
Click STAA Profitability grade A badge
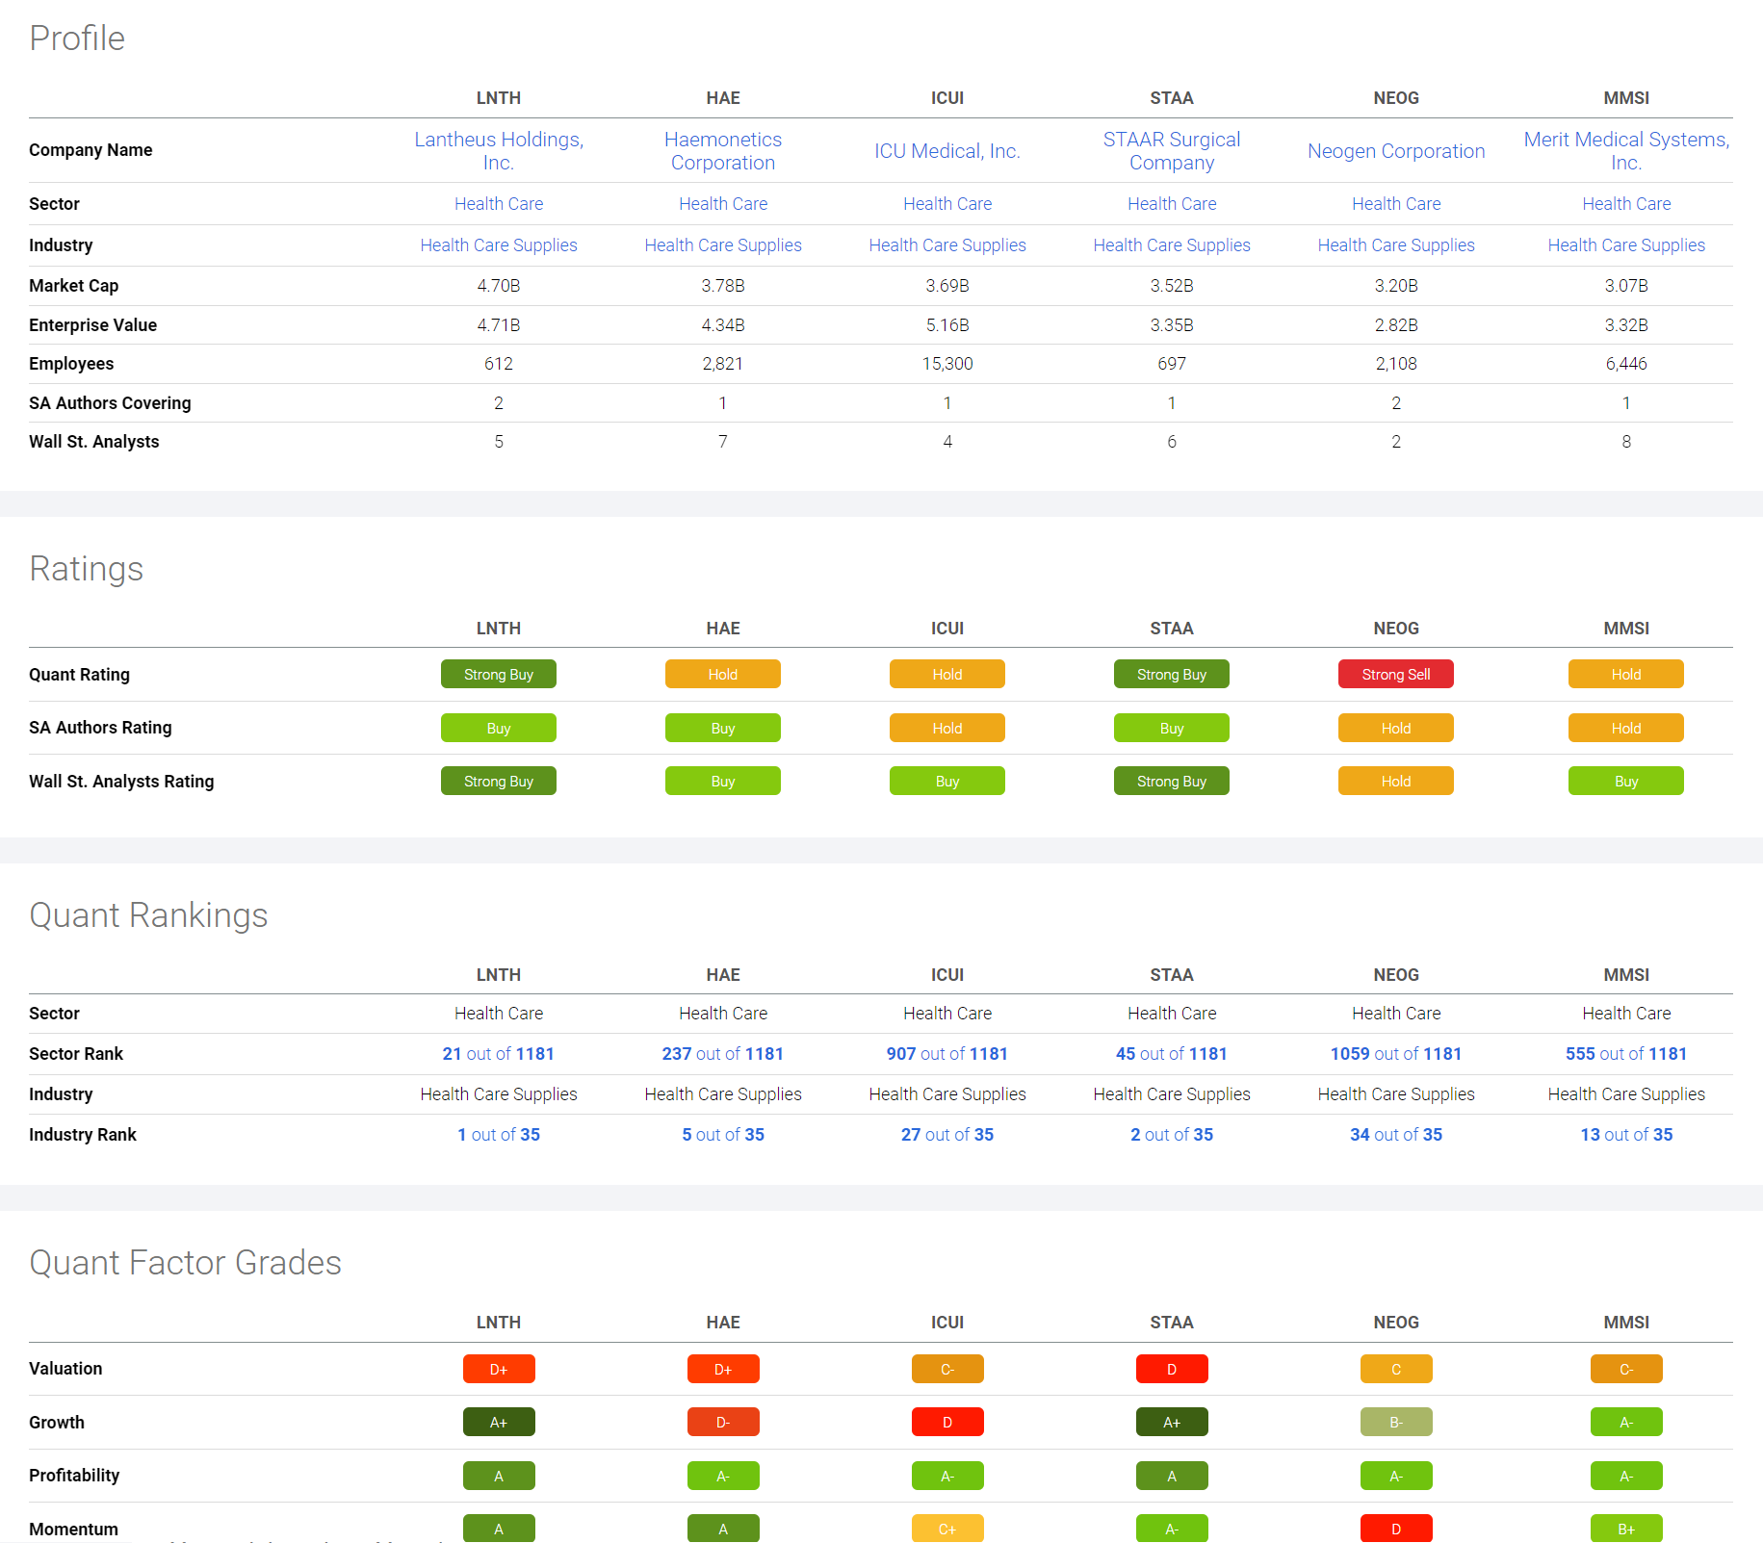[x=1172, y=1476]
